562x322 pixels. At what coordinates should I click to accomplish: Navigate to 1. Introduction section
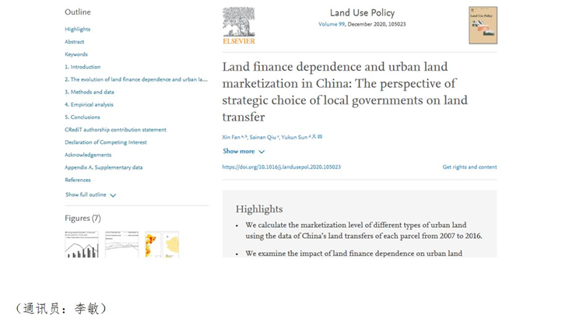[x=83, y=67]
